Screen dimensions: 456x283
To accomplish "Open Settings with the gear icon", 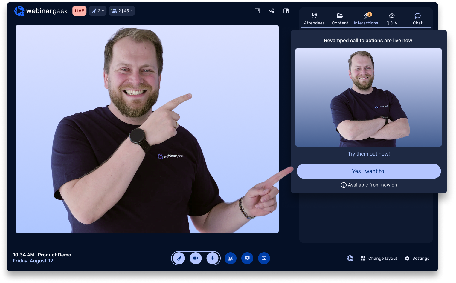I will coord(417,258).
